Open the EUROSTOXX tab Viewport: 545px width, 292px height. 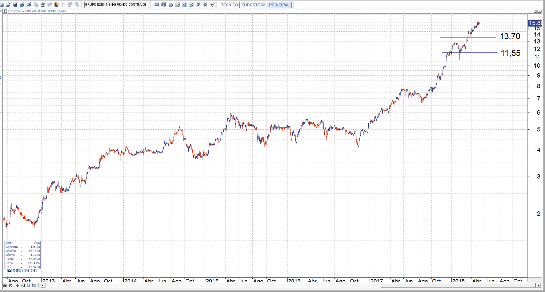click(253, 5)
